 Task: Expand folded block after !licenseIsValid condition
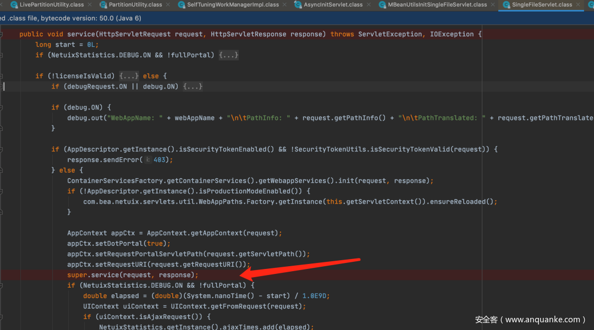[x=129, y=76]
